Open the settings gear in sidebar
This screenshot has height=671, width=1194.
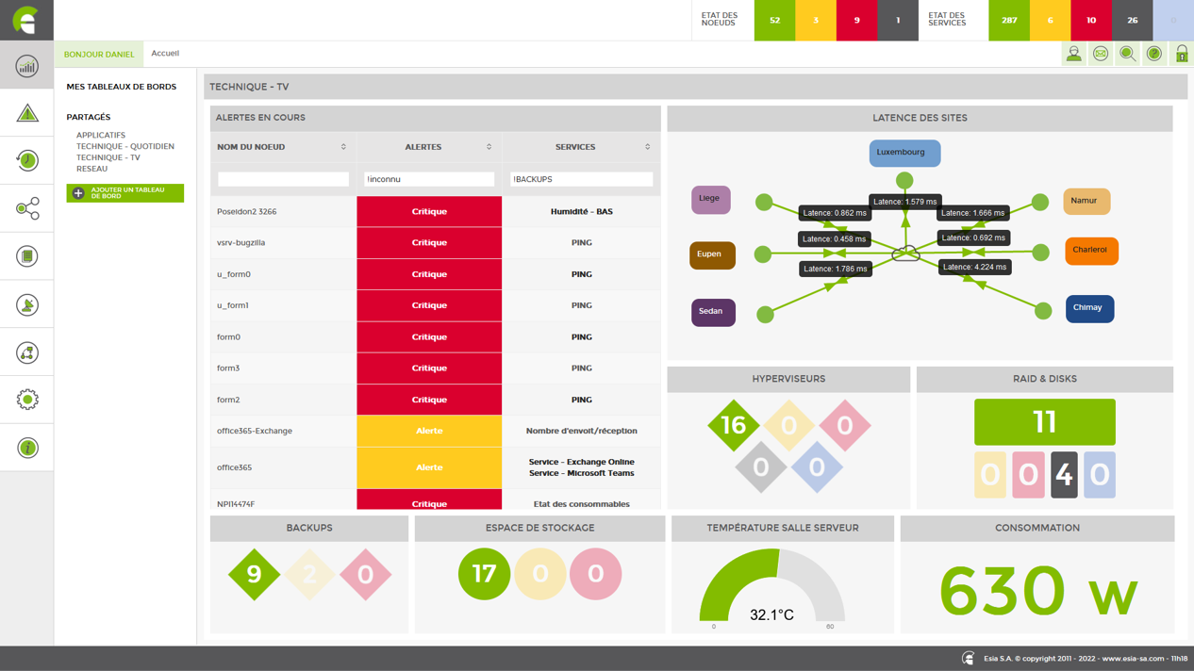coord(26,400)
